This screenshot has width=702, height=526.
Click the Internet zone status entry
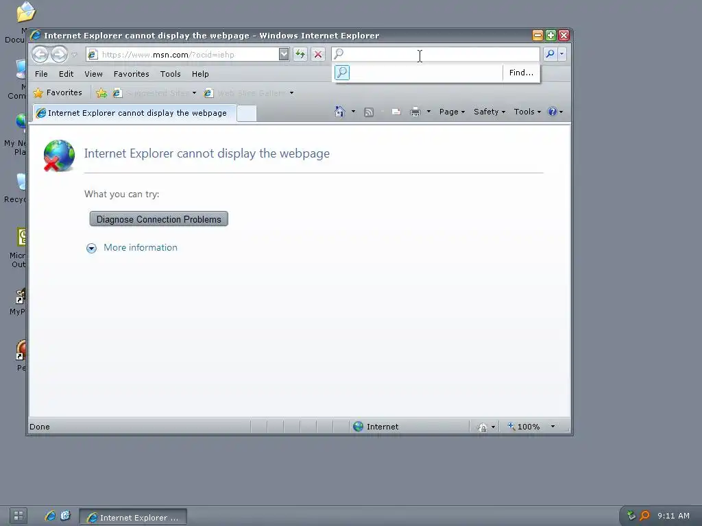pos(376,427)
